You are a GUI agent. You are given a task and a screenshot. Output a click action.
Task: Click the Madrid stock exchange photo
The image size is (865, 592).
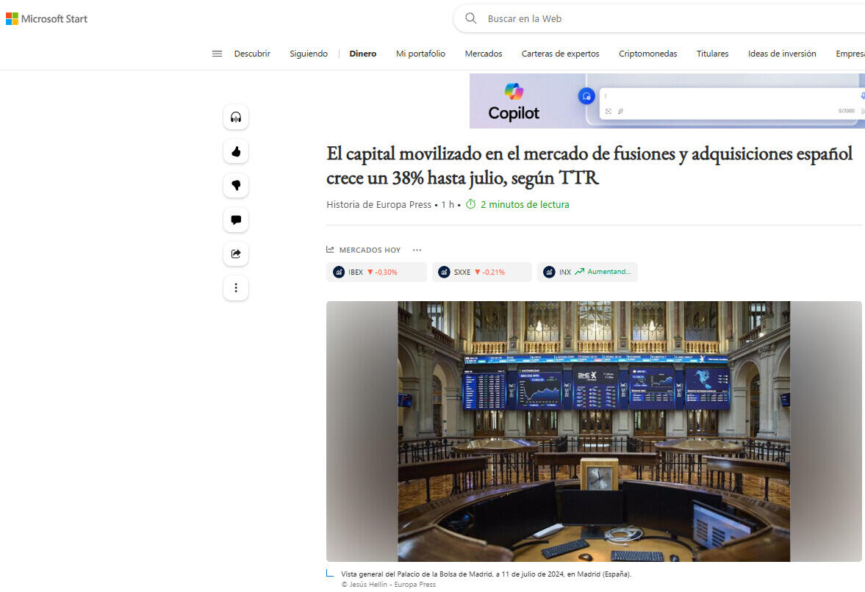point(593,431)
